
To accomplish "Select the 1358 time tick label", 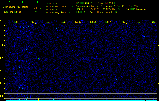I will (123, 22).
